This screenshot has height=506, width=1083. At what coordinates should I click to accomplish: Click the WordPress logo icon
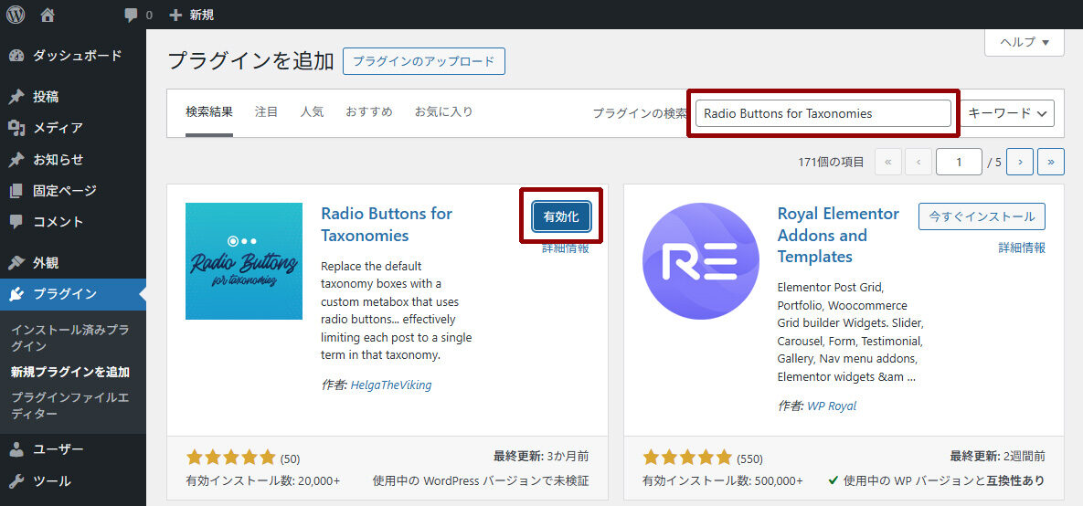[16, 15]
